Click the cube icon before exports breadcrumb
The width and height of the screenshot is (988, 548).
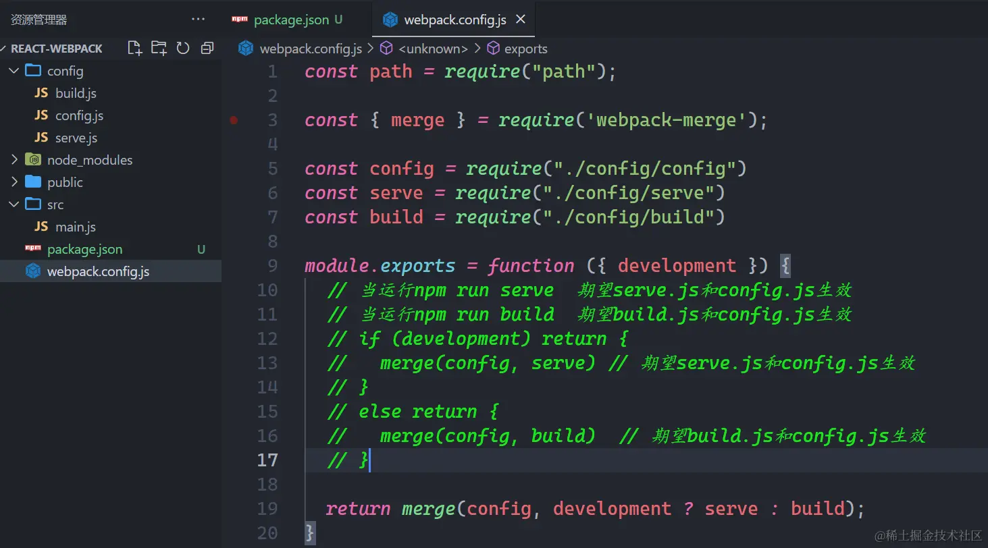coord(494,49)
